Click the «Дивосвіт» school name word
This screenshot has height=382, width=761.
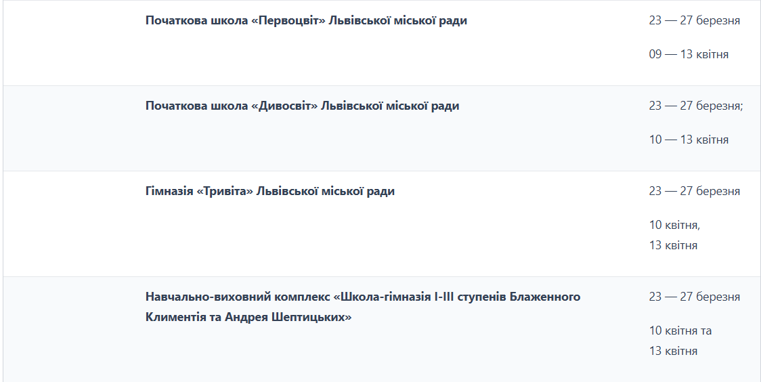coord(285,106)
